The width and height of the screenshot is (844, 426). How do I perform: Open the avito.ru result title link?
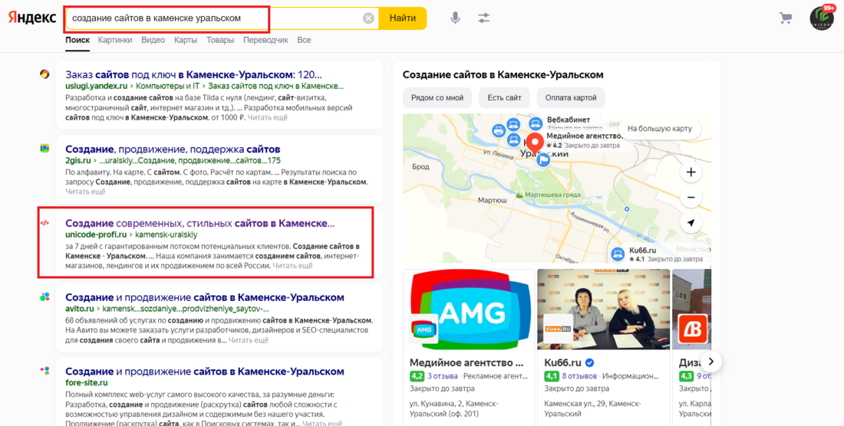pyautogui.click(x=205, y=297)
